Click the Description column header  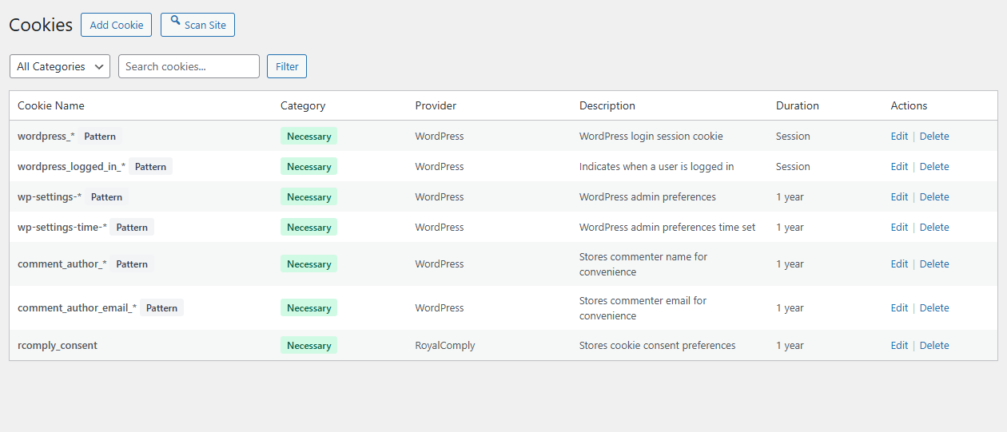tap(607, 105)
